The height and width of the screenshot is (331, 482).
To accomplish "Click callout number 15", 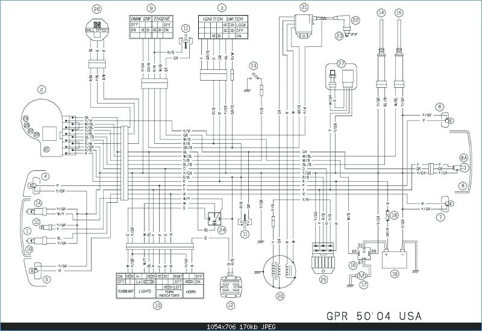I will pos(399,13).
